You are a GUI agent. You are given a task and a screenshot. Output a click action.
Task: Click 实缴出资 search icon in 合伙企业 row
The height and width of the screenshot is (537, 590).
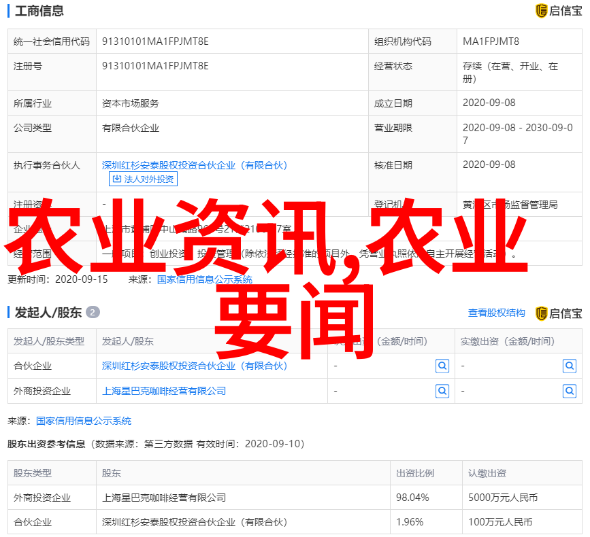[x=570, y=366]
